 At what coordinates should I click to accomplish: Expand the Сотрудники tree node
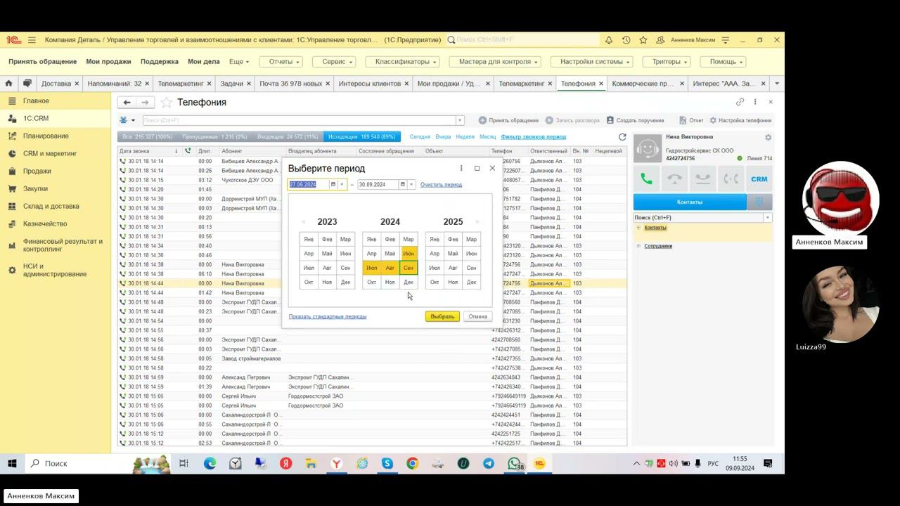click(638, 246)
